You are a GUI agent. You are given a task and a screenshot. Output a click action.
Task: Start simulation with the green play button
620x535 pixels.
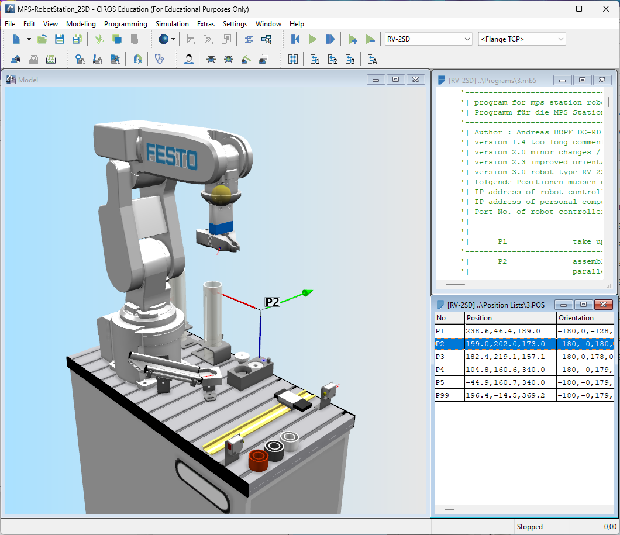[x=312, y=39]
